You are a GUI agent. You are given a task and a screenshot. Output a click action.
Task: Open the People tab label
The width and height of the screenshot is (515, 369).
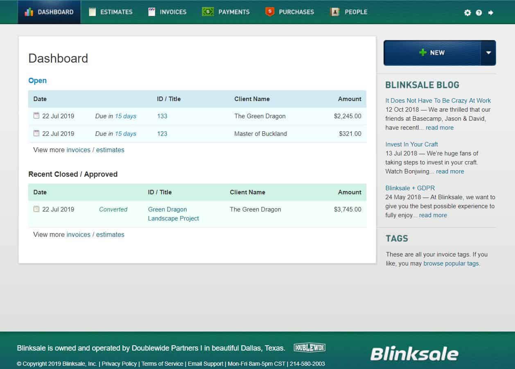click(356, 12)
